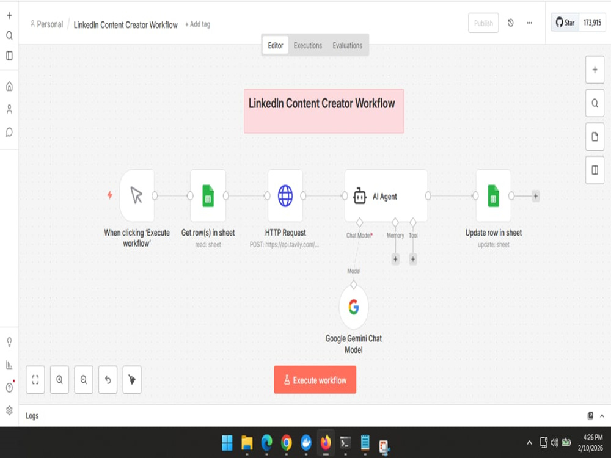Click the Publish button

[483, 23]
